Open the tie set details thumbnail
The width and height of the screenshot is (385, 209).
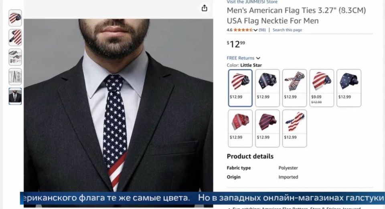point(15,57)
